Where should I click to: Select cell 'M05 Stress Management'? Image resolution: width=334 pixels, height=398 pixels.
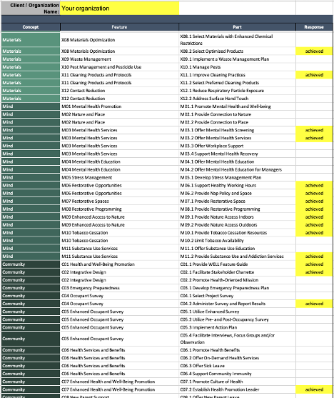119,177
